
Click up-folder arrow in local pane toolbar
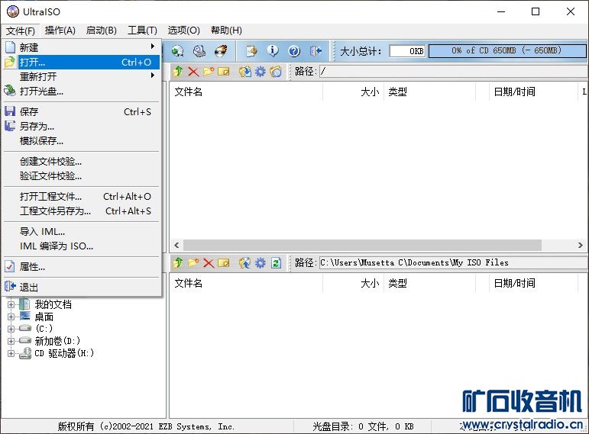pyautogui.click(x=178, y=262)
